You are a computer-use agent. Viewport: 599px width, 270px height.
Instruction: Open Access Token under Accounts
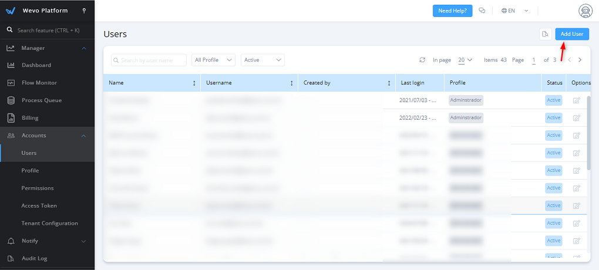pos(39,206)
